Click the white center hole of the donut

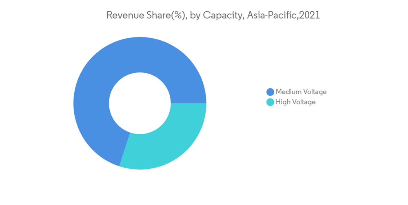[x=140, y=103]
